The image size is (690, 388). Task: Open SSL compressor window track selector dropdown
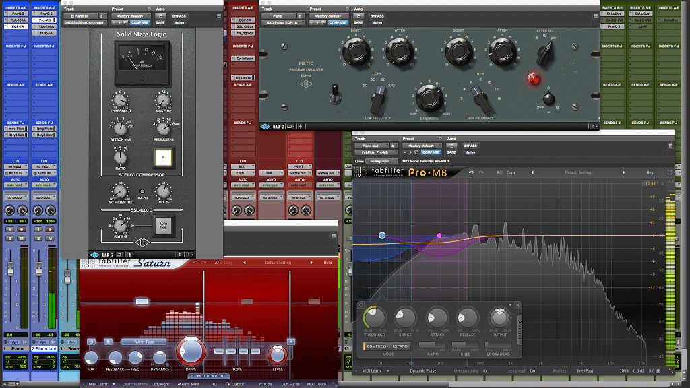tap(82, 16)
